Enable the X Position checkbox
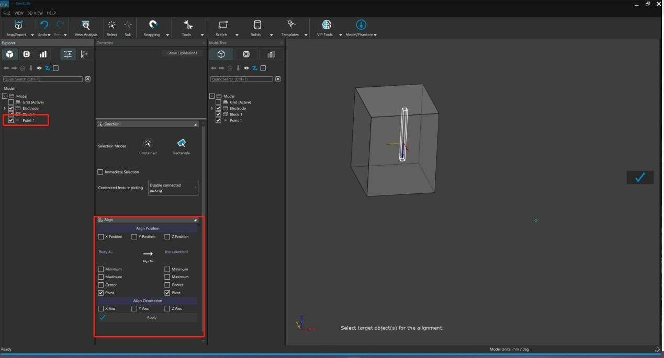The image size is (664, 358). point(101,237)
